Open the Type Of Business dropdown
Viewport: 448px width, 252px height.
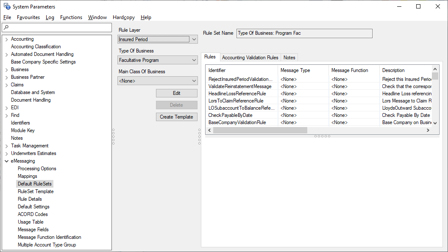[194, 60]
